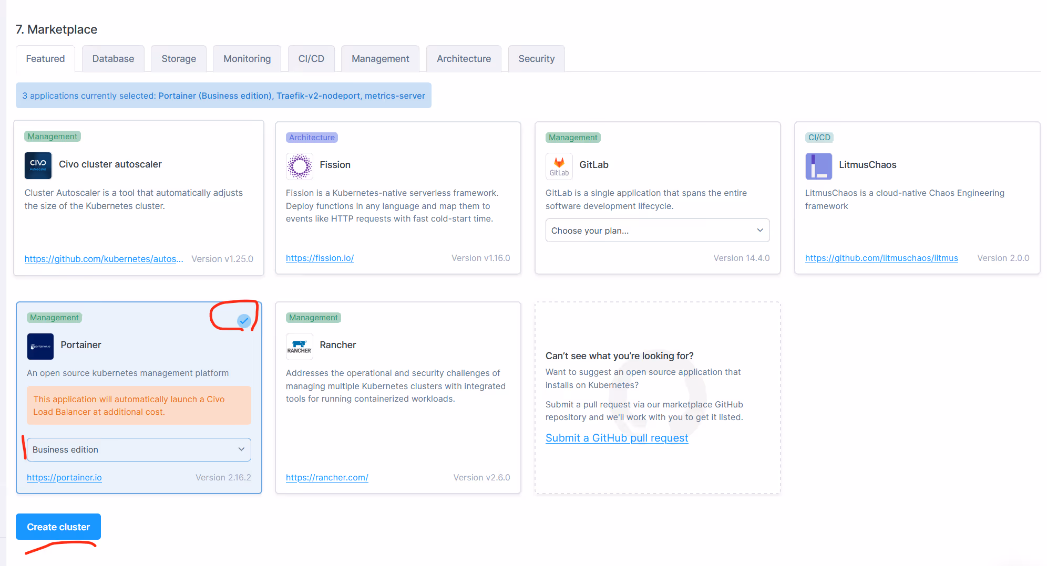The width and height of the screenshot is (1047, 566).
Task: Click the Rancher description text
Action: (x=396, y=386)
